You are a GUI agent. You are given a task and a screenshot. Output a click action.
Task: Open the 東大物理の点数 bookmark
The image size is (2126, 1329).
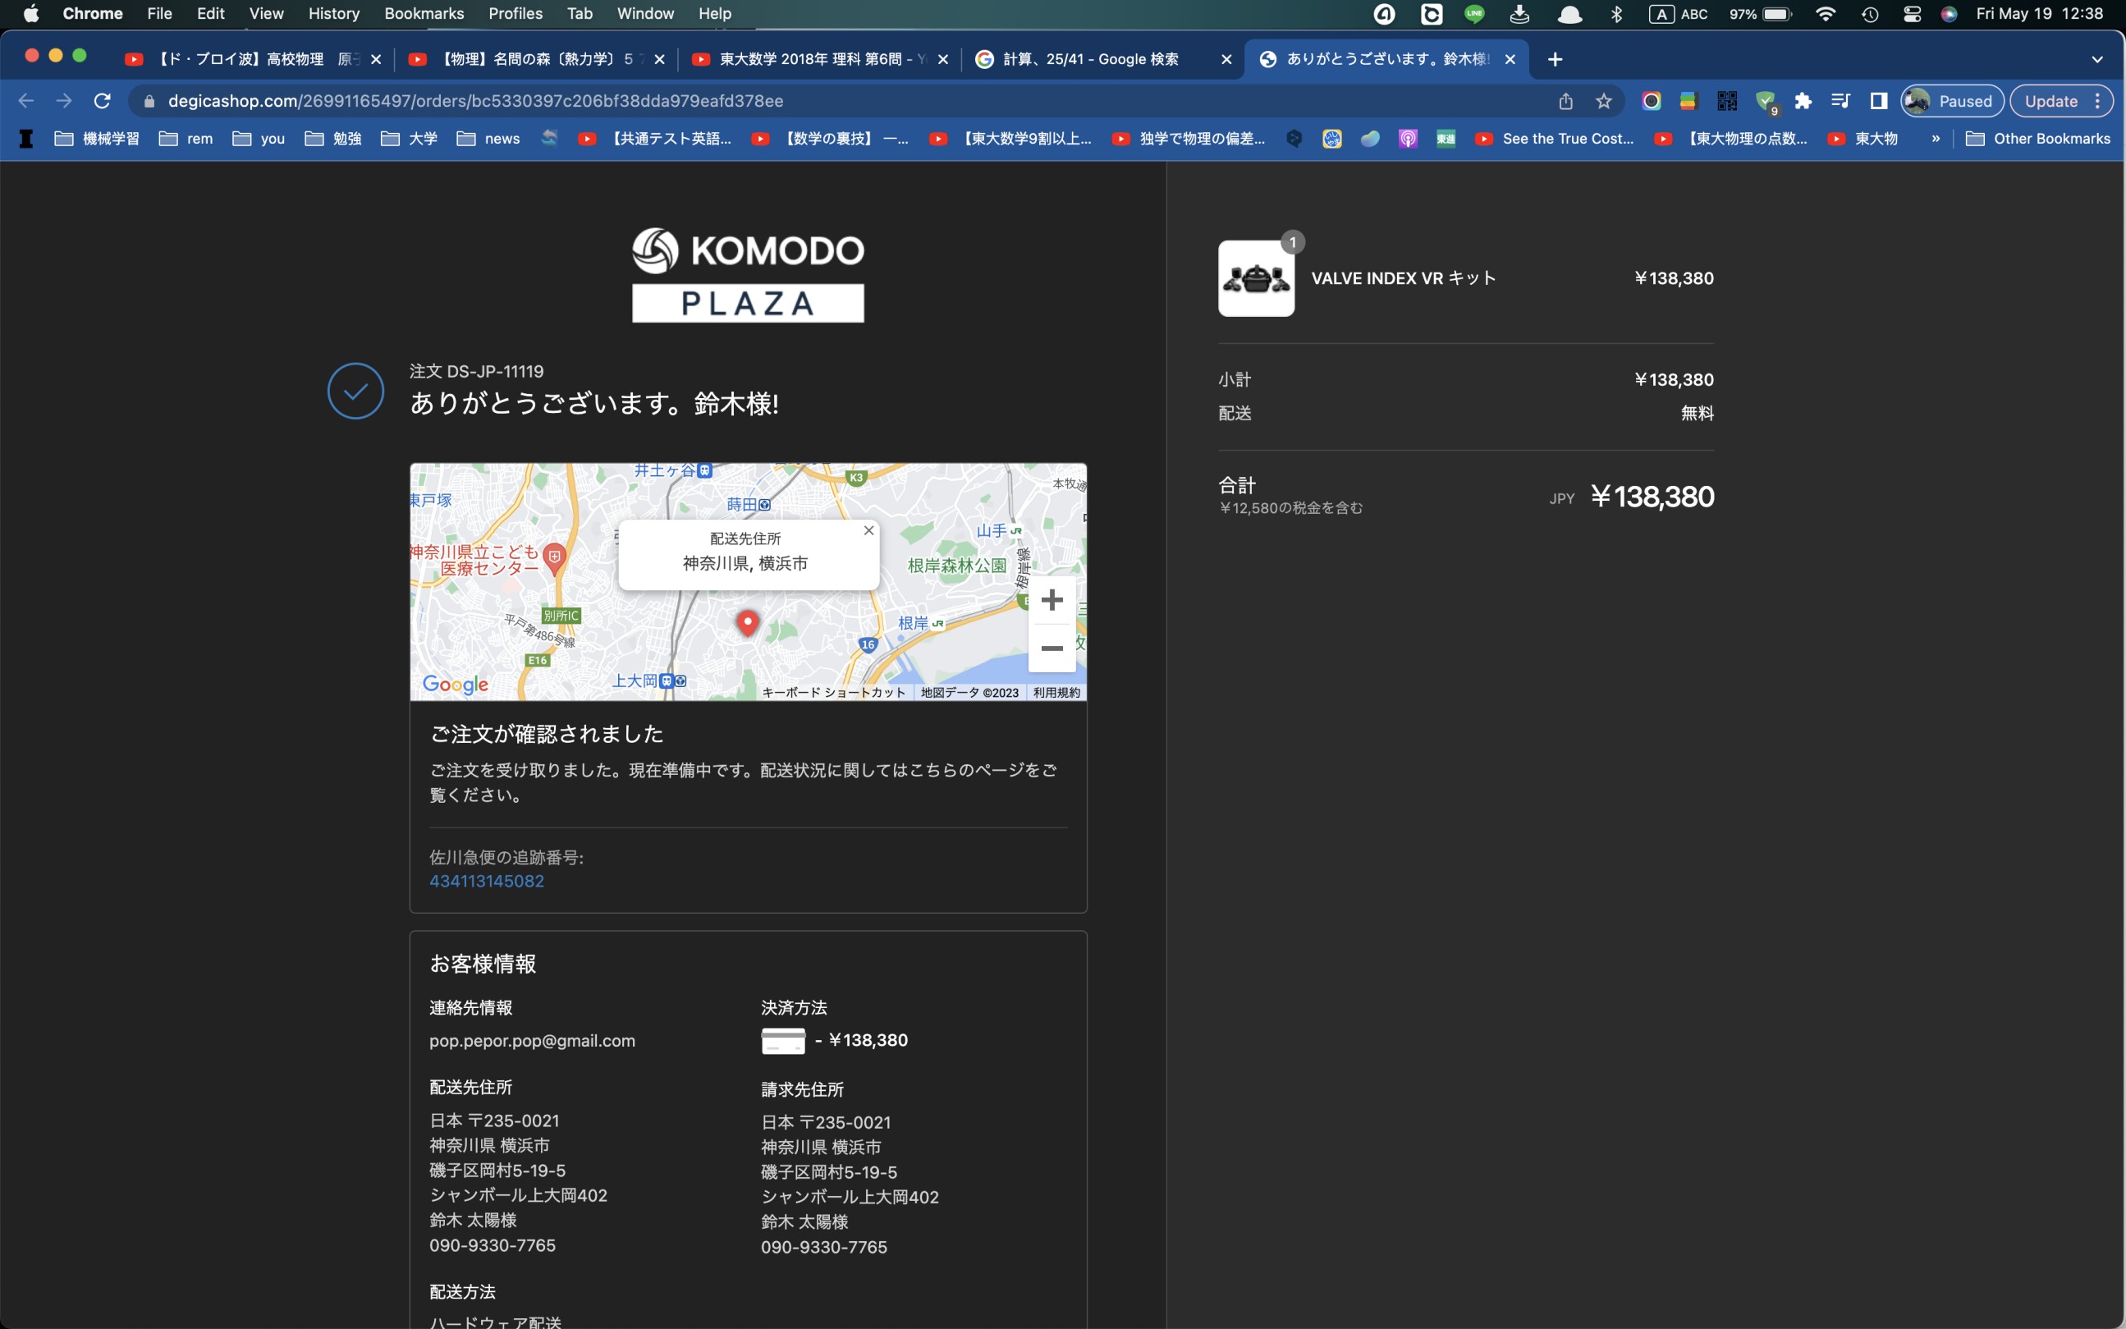tap(1731, 139)
